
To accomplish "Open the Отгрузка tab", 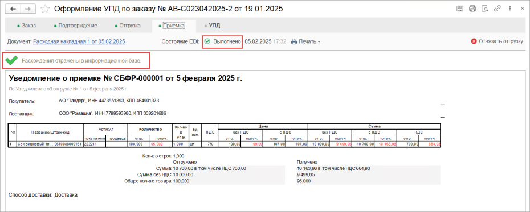I will coord(128,26).
